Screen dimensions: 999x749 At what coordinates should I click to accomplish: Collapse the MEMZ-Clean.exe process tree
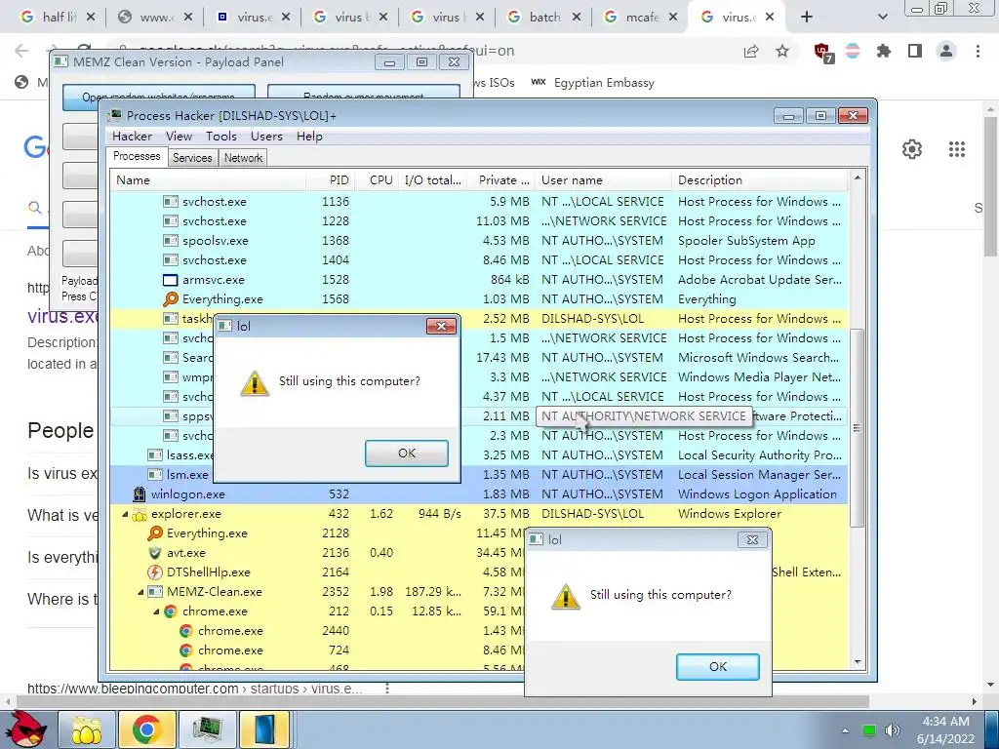click(x=140, y=592)
